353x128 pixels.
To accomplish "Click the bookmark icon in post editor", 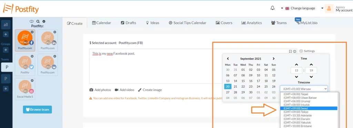I will (x=290, y=51).
